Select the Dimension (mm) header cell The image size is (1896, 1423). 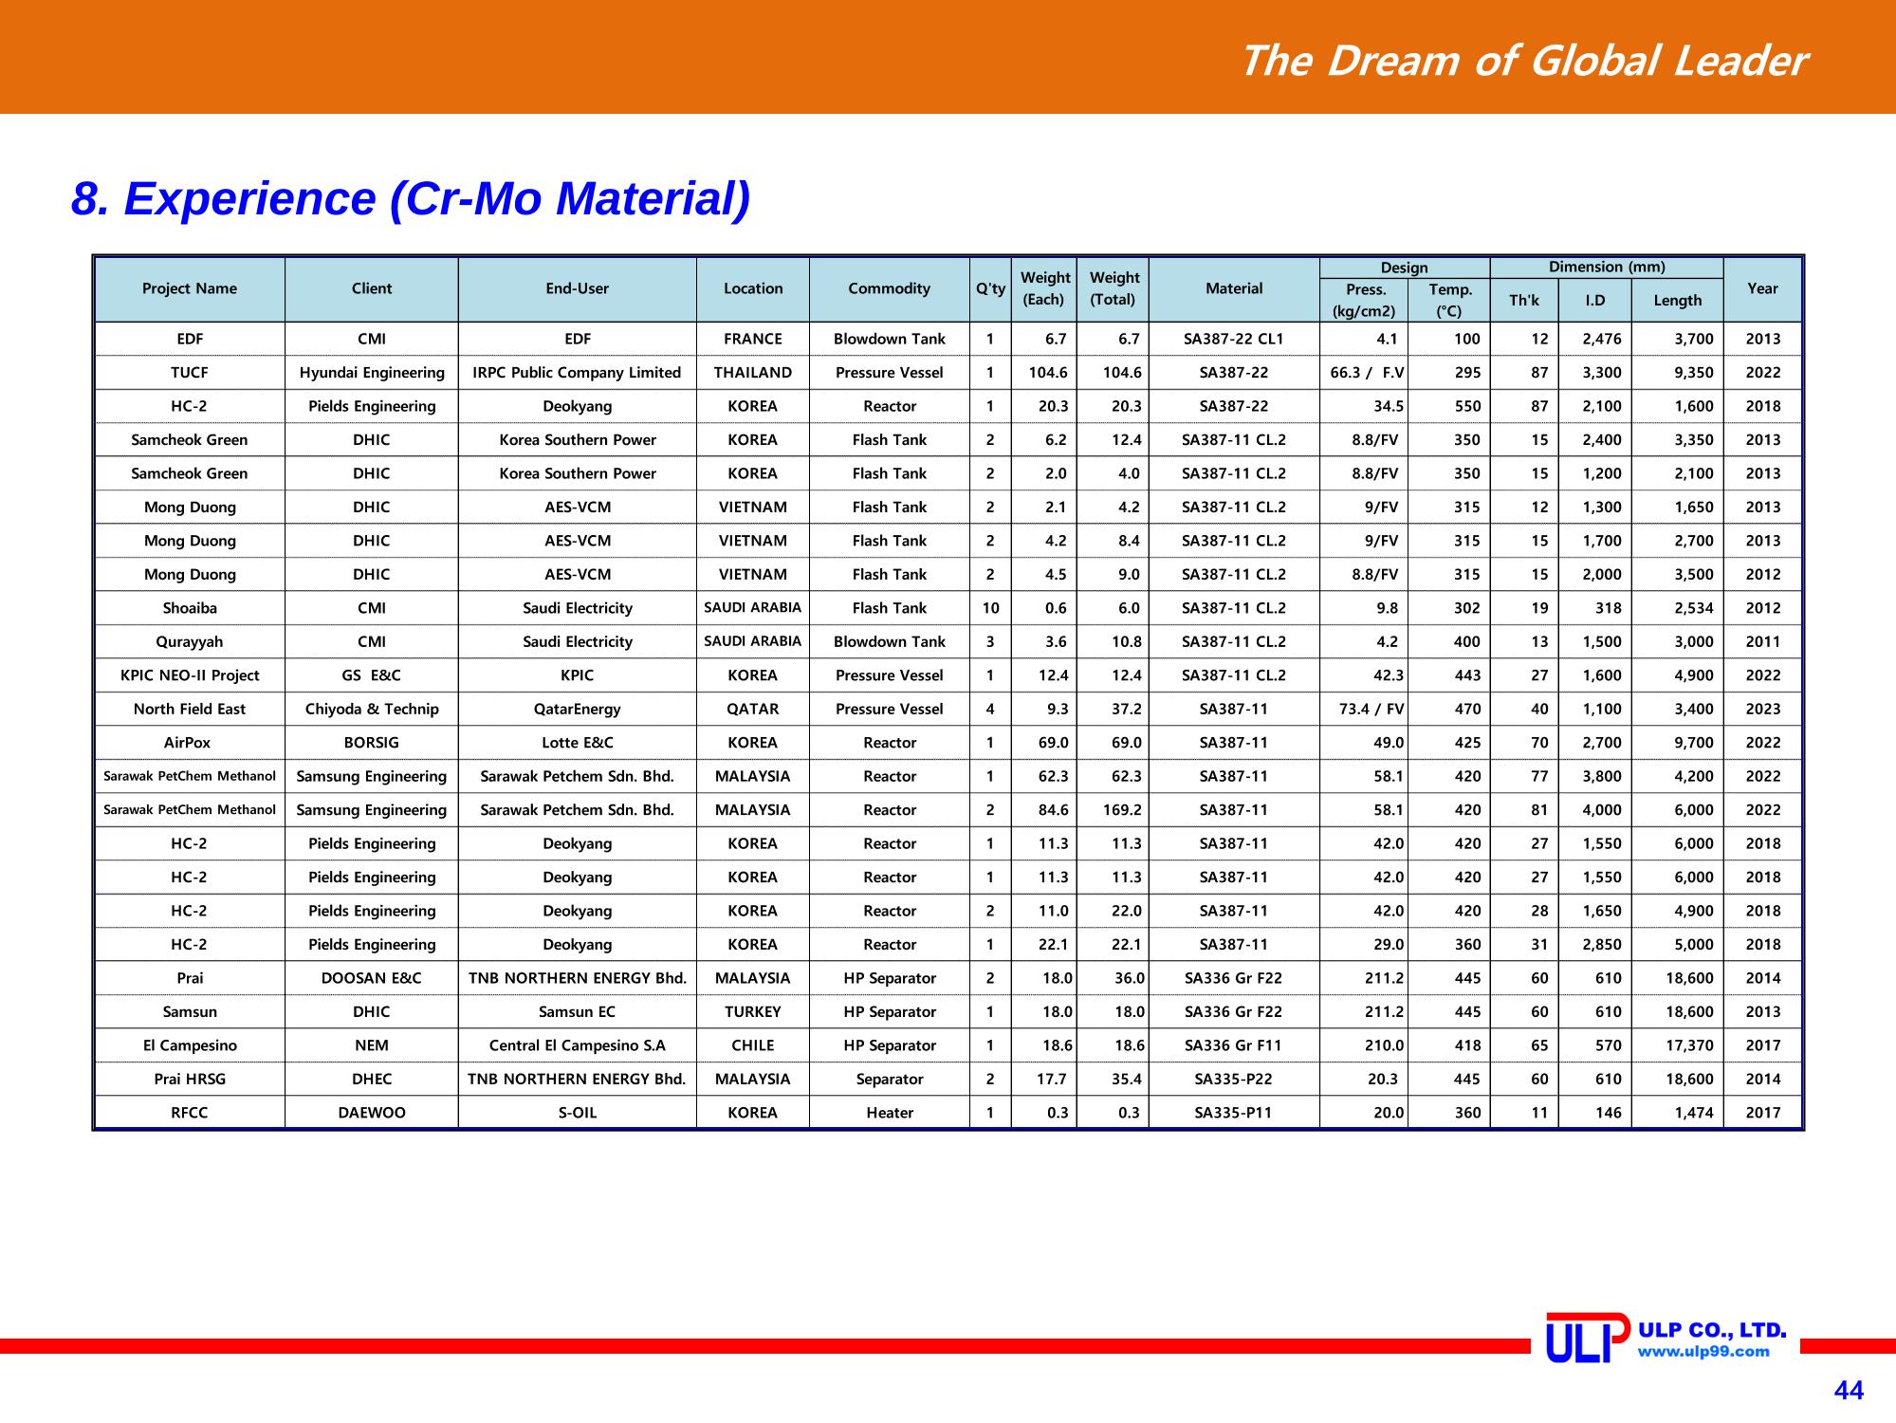[x=1607, y=268]
